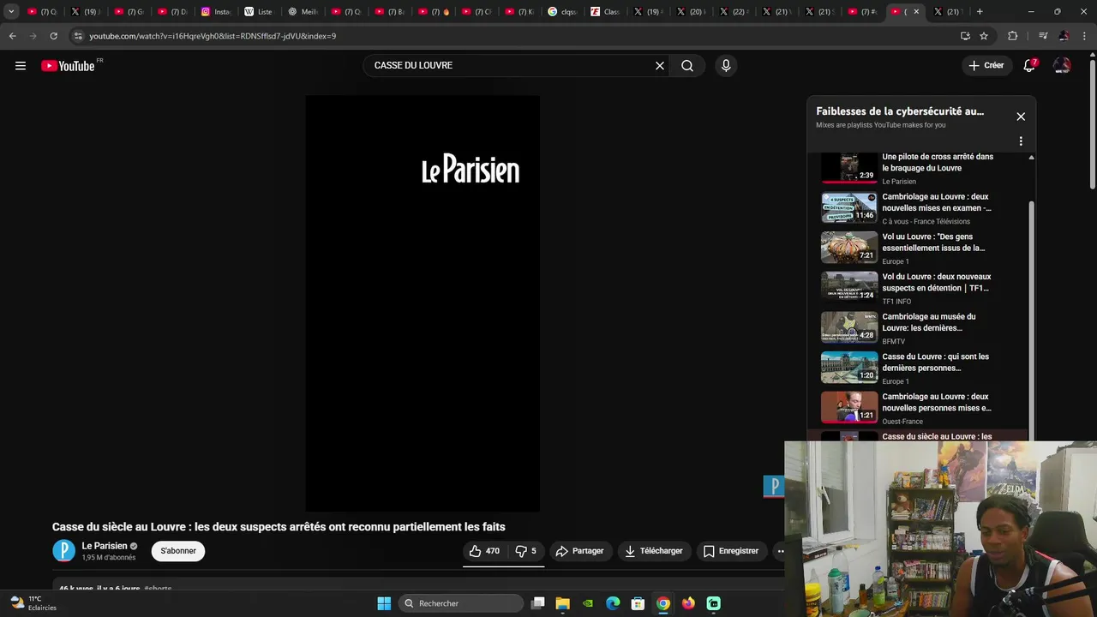Switch to the 'Class' Flipboard tab

click(607, 12)
